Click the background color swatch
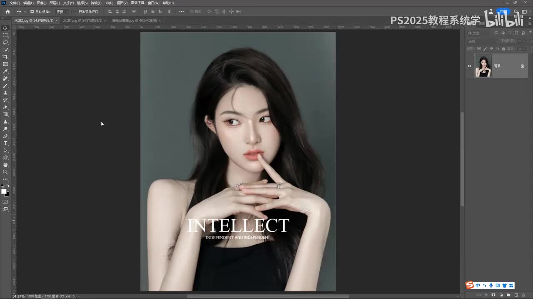The height and width of the screenshot is (299, 533). pos(7,194)
